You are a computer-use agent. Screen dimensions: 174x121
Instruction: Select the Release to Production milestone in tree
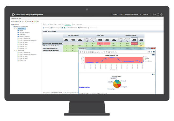tap(24, 37)
